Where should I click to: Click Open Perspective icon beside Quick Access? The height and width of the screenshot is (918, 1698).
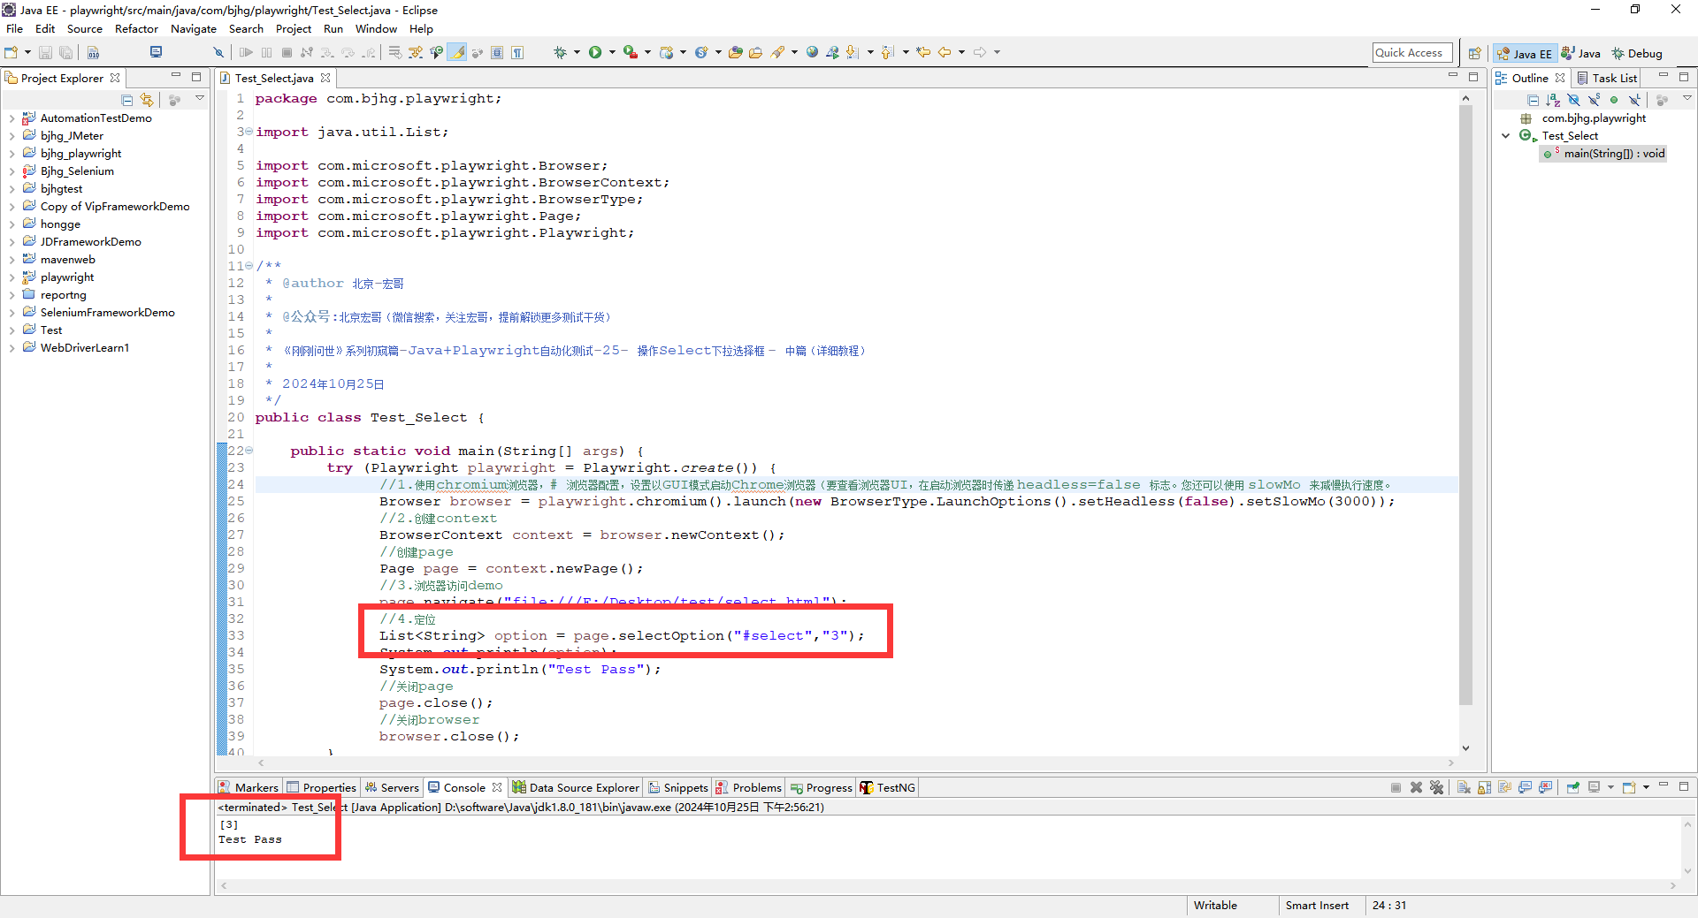[1474, 53]
